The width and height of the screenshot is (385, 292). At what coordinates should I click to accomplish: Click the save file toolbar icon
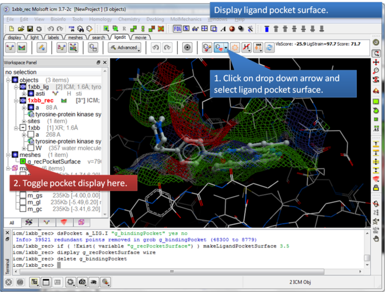[x=29, y=29]
